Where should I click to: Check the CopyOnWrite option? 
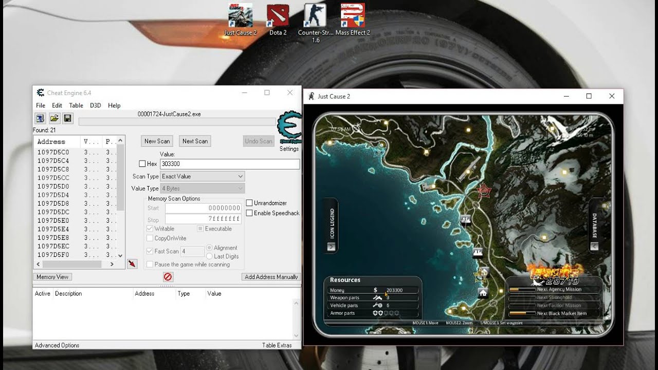click(149, 237)
